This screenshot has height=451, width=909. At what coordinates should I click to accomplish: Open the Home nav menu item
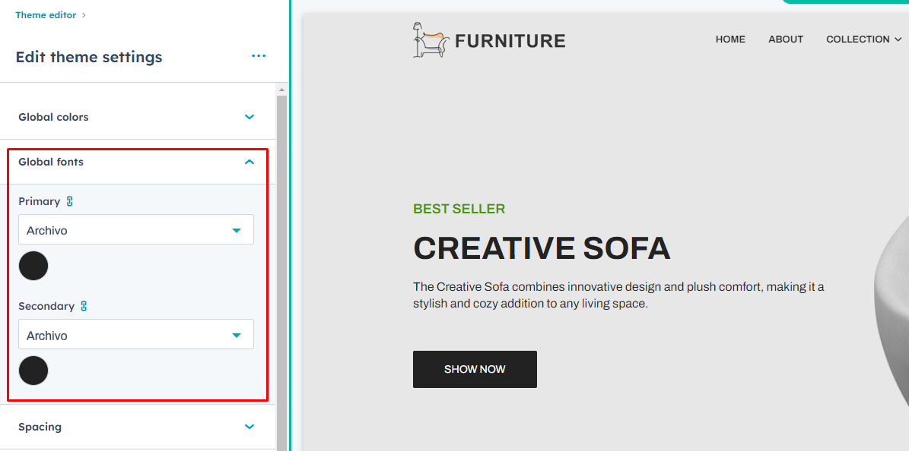730,39
